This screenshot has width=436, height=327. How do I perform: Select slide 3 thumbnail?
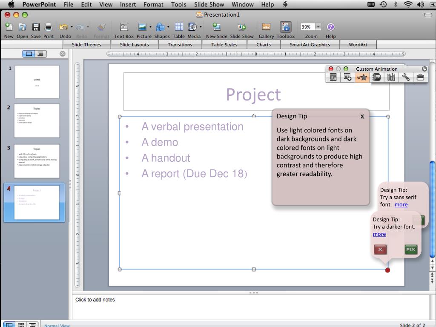point(37,161)
